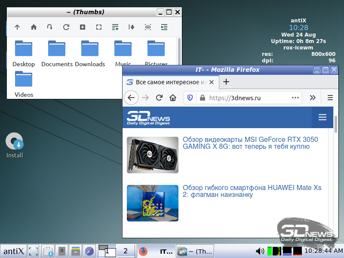
Task: Select the 'Все самое интересное' Firefox tab
Action: [x=171, y=82]
